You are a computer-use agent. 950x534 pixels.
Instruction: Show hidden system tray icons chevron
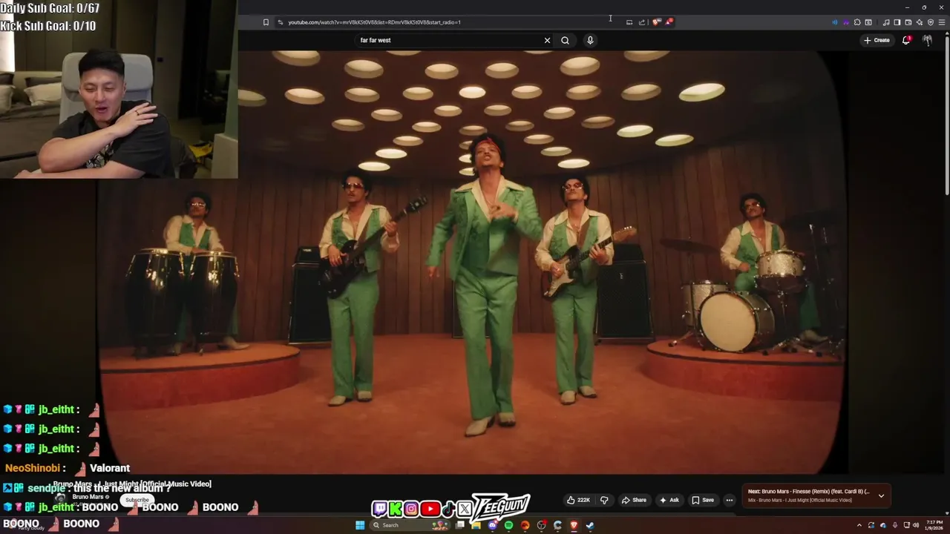(859, 525)
